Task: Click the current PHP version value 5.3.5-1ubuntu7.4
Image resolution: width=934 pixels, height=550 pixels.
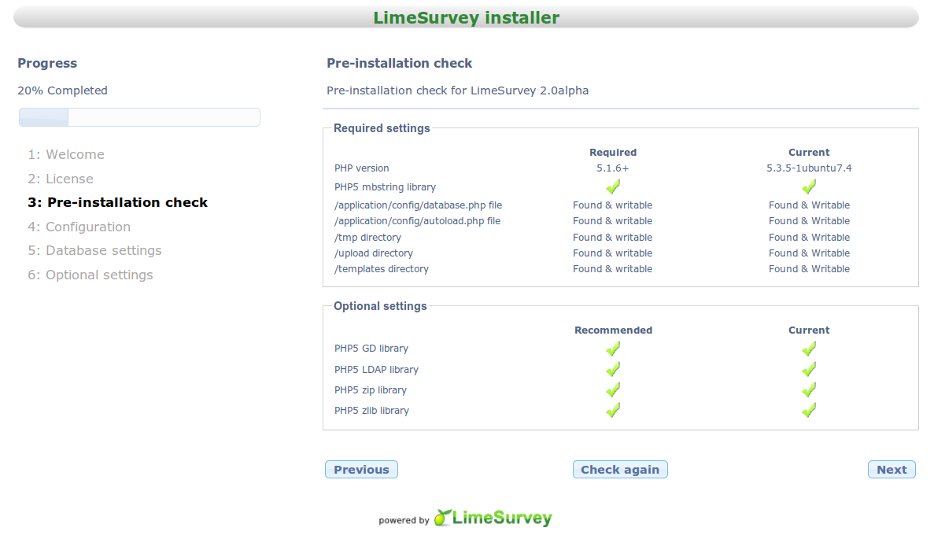Action: (x=809, y=168)
